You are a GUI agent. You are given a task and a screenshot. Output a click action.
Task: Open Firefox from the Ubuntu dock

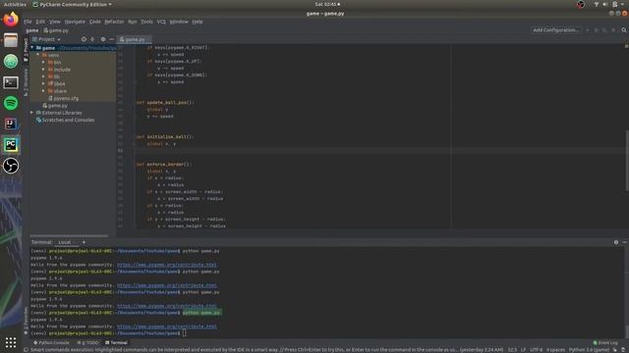click(x=11, y=20)
